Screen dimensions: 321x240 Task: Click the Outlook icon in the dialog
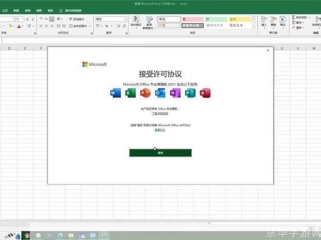point(160,93)
